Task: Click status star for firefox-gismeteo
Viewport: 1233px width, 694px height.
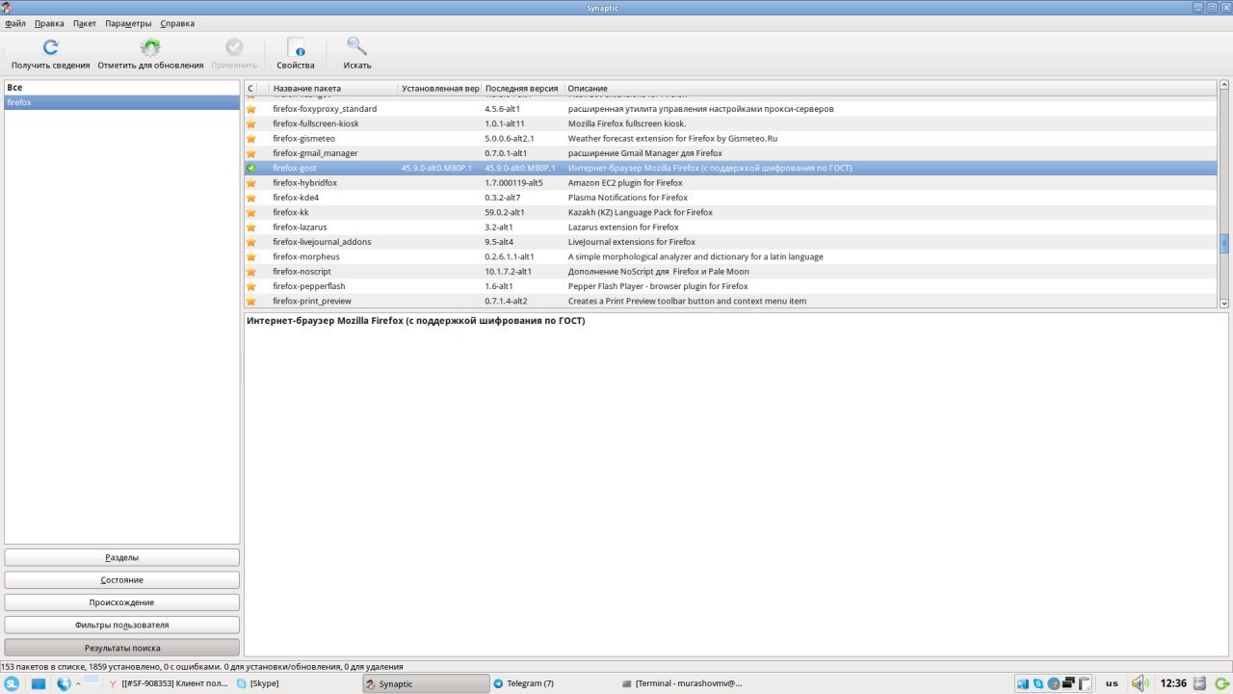Action: coord(251,139)
